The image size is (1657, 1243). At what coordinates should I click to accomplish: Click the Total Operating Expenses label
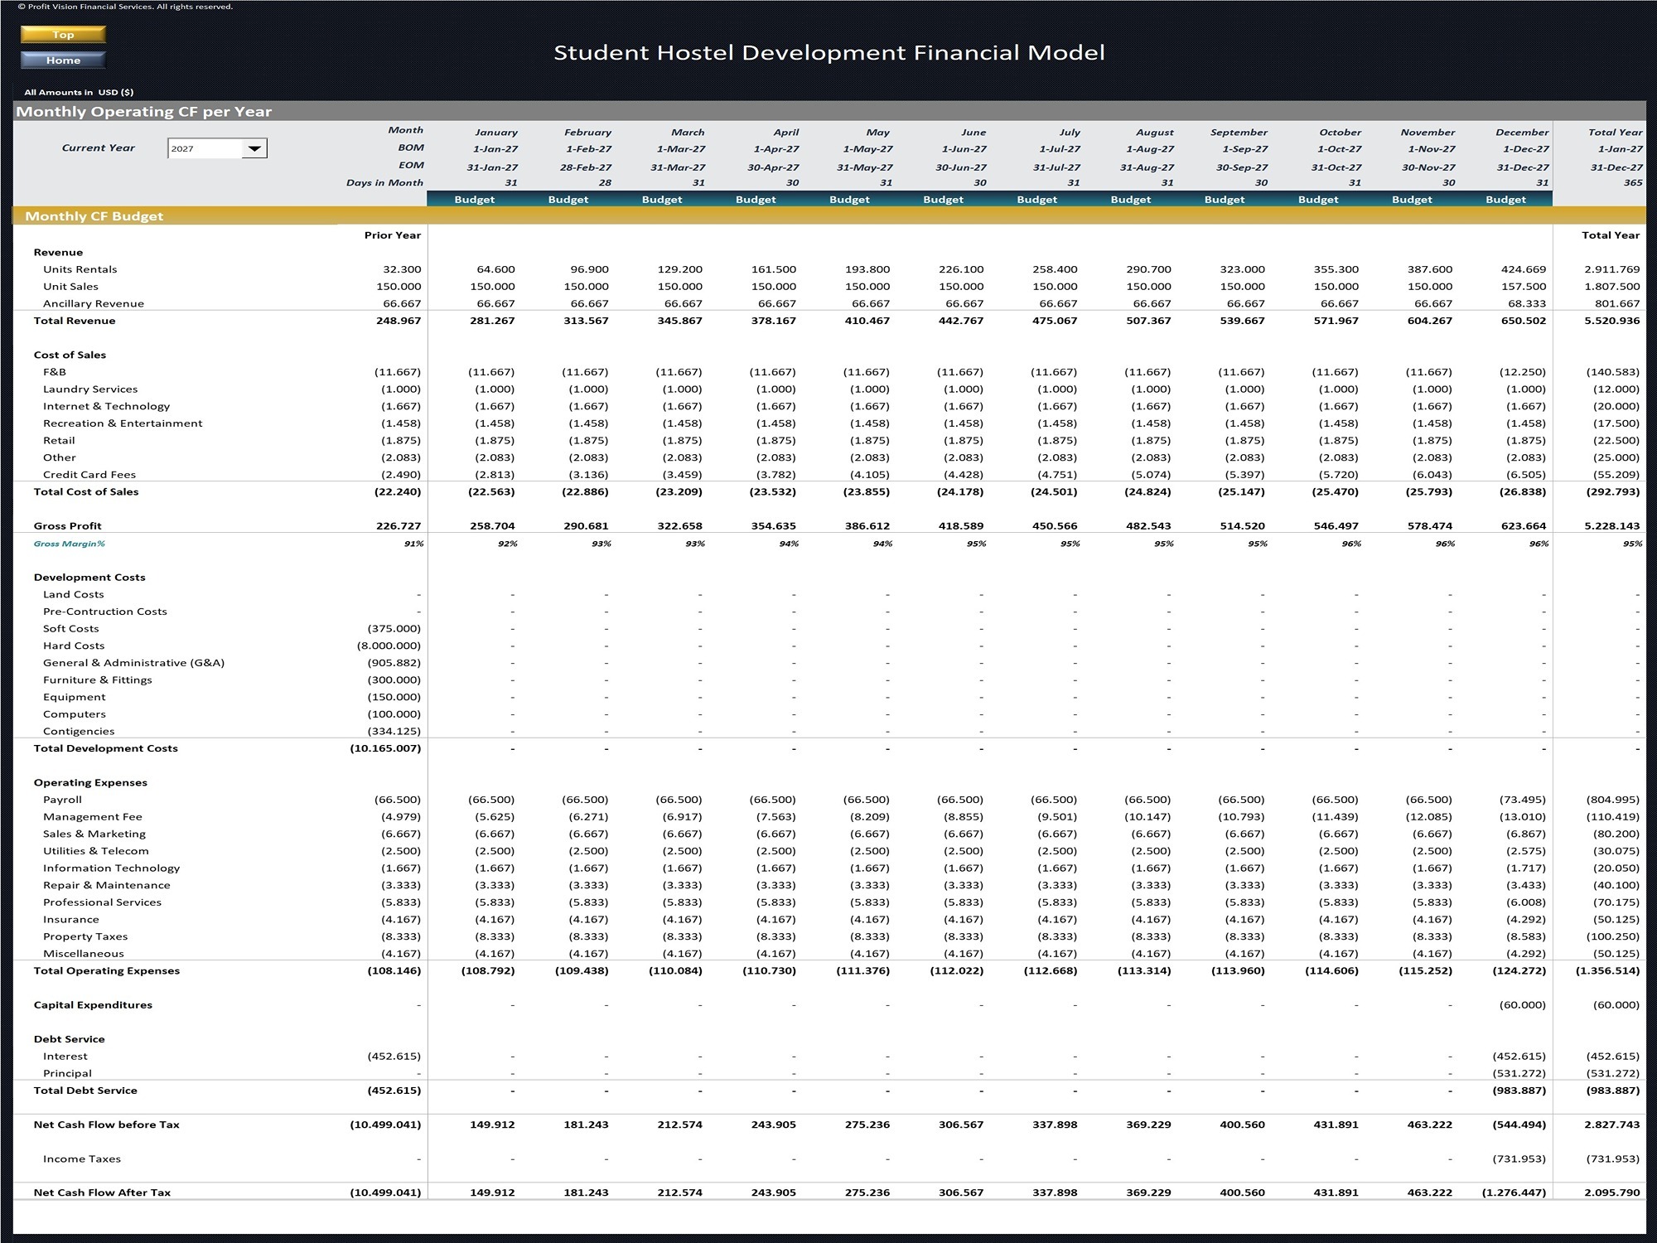coord(106,971)
